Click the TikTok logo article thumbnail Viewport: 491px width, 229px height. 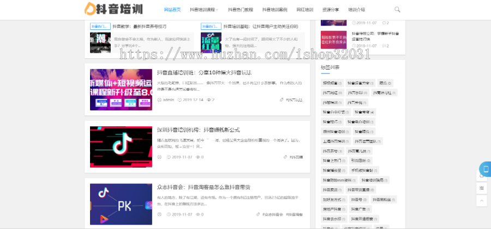(121, 147)
